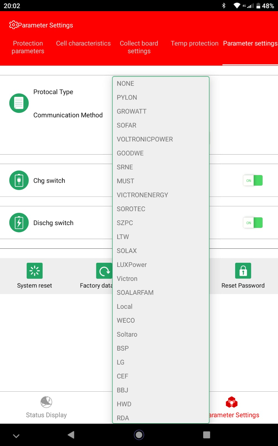
Task: Open the Status Display globe icon
Action: (46, 402)
